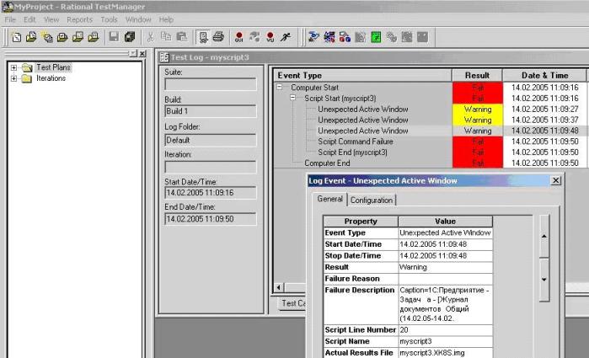Click the down arrow button in Log Event dialog
589x358 pixels.
[x=544, y=280]
